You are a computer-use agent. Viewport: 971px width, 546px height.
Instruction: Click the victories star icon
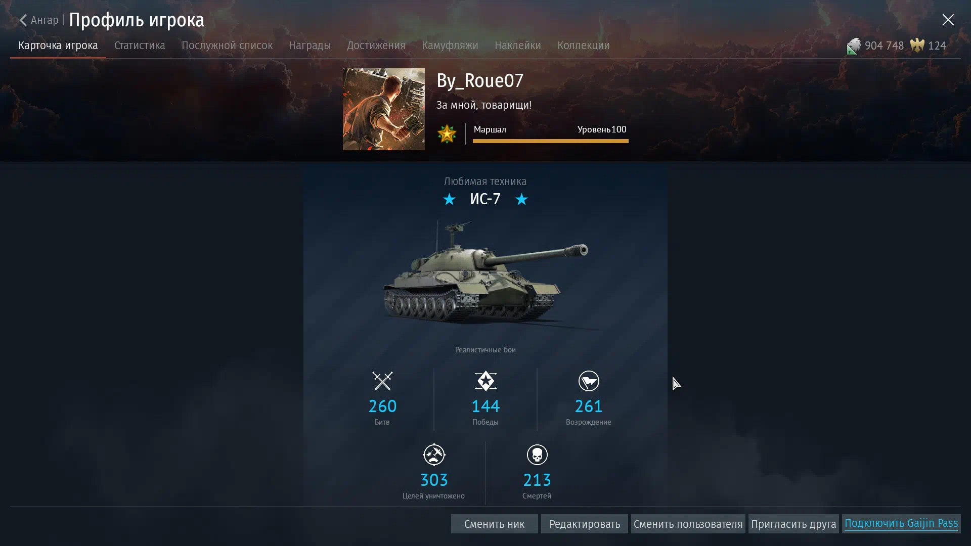click(485, 381)
